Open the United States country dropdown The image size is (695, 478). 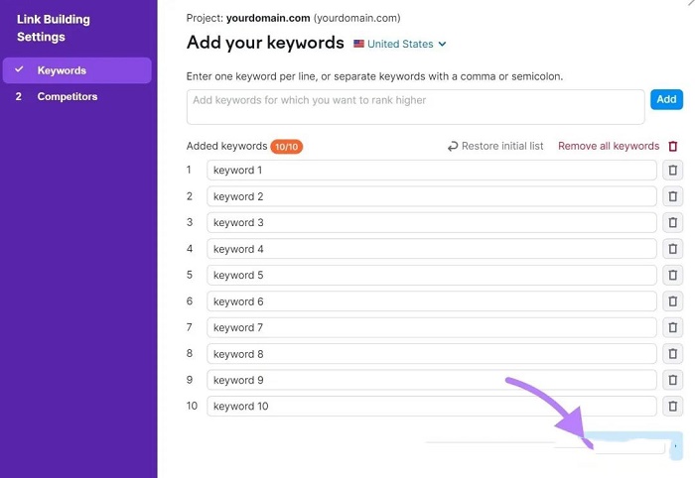400,44
